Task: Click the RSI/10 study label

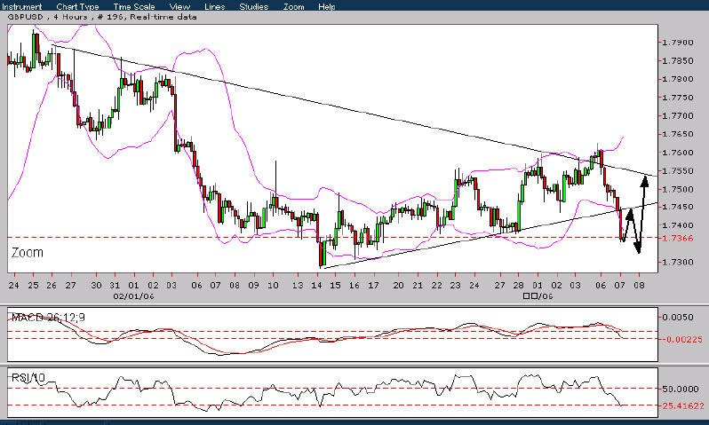Action: (28, 378)
